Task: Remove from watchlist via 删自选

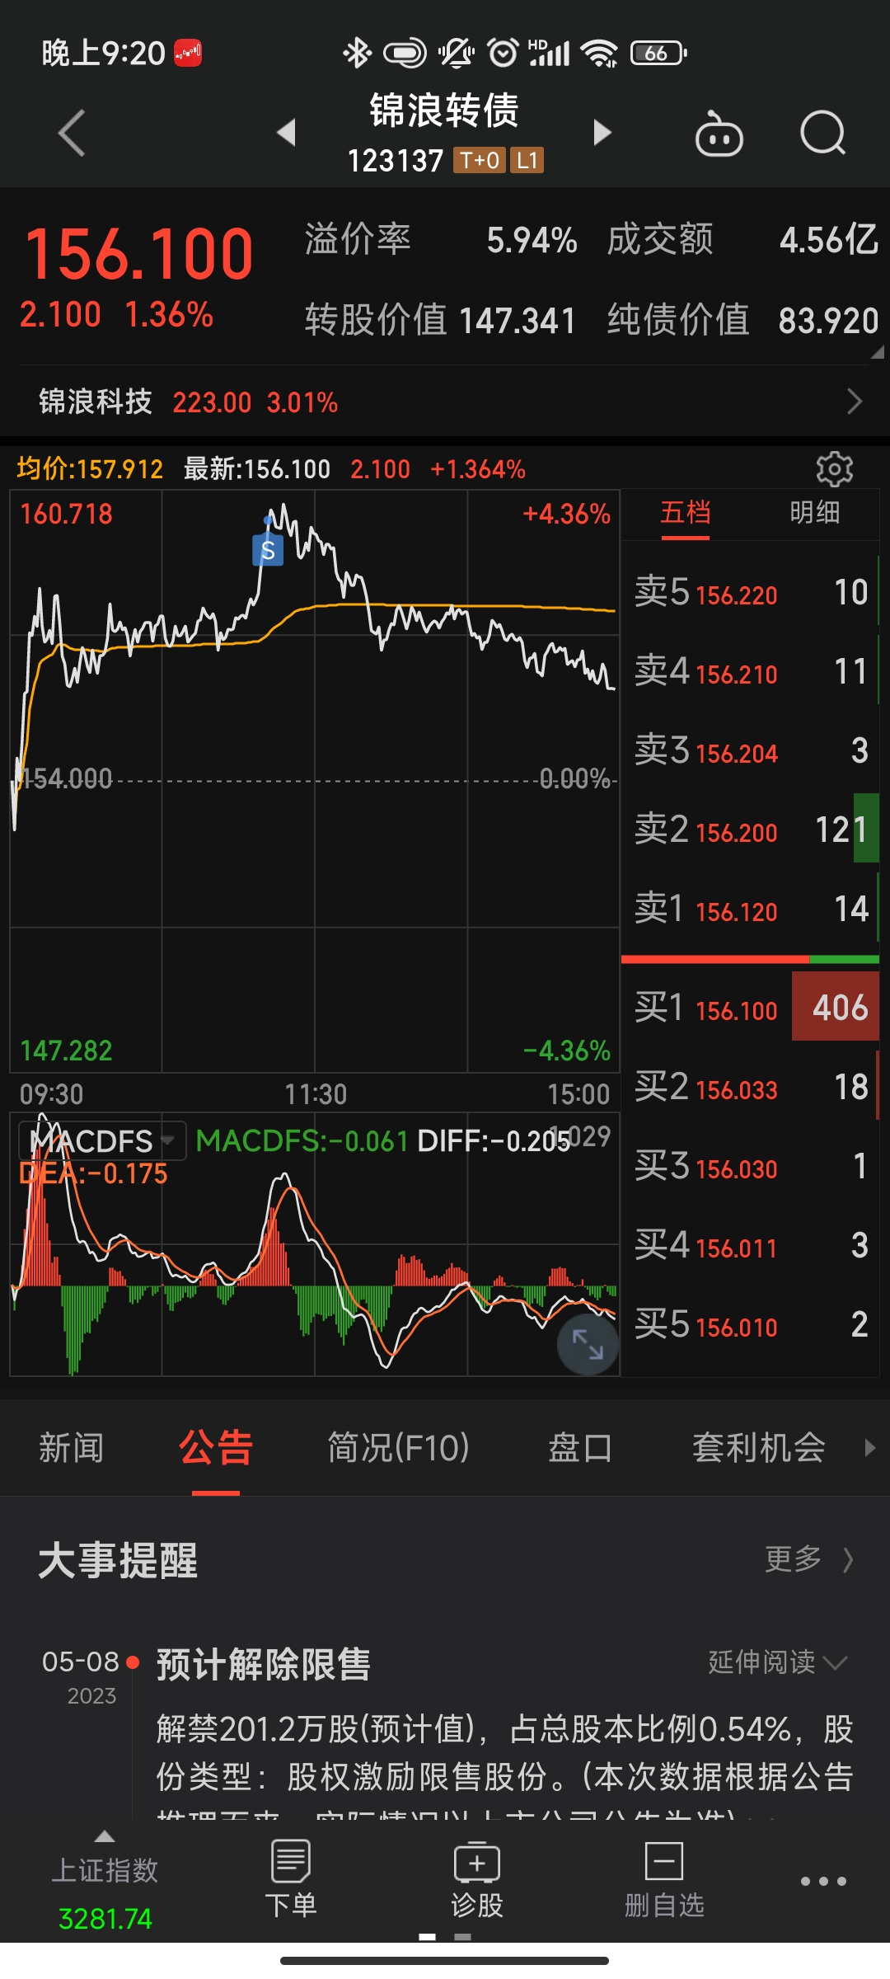Action: [x=664, y=1879]
